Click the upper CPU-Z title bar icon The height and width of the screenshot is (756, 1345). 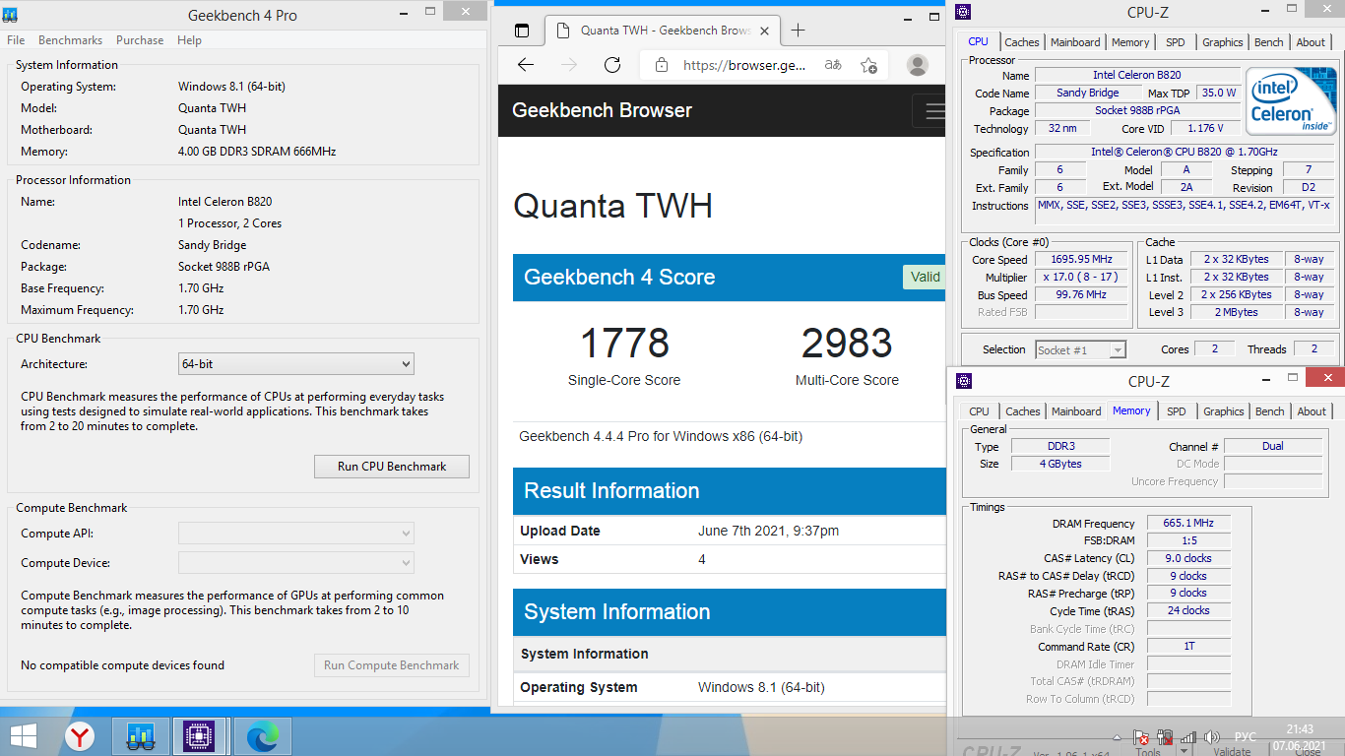(963, 13)
